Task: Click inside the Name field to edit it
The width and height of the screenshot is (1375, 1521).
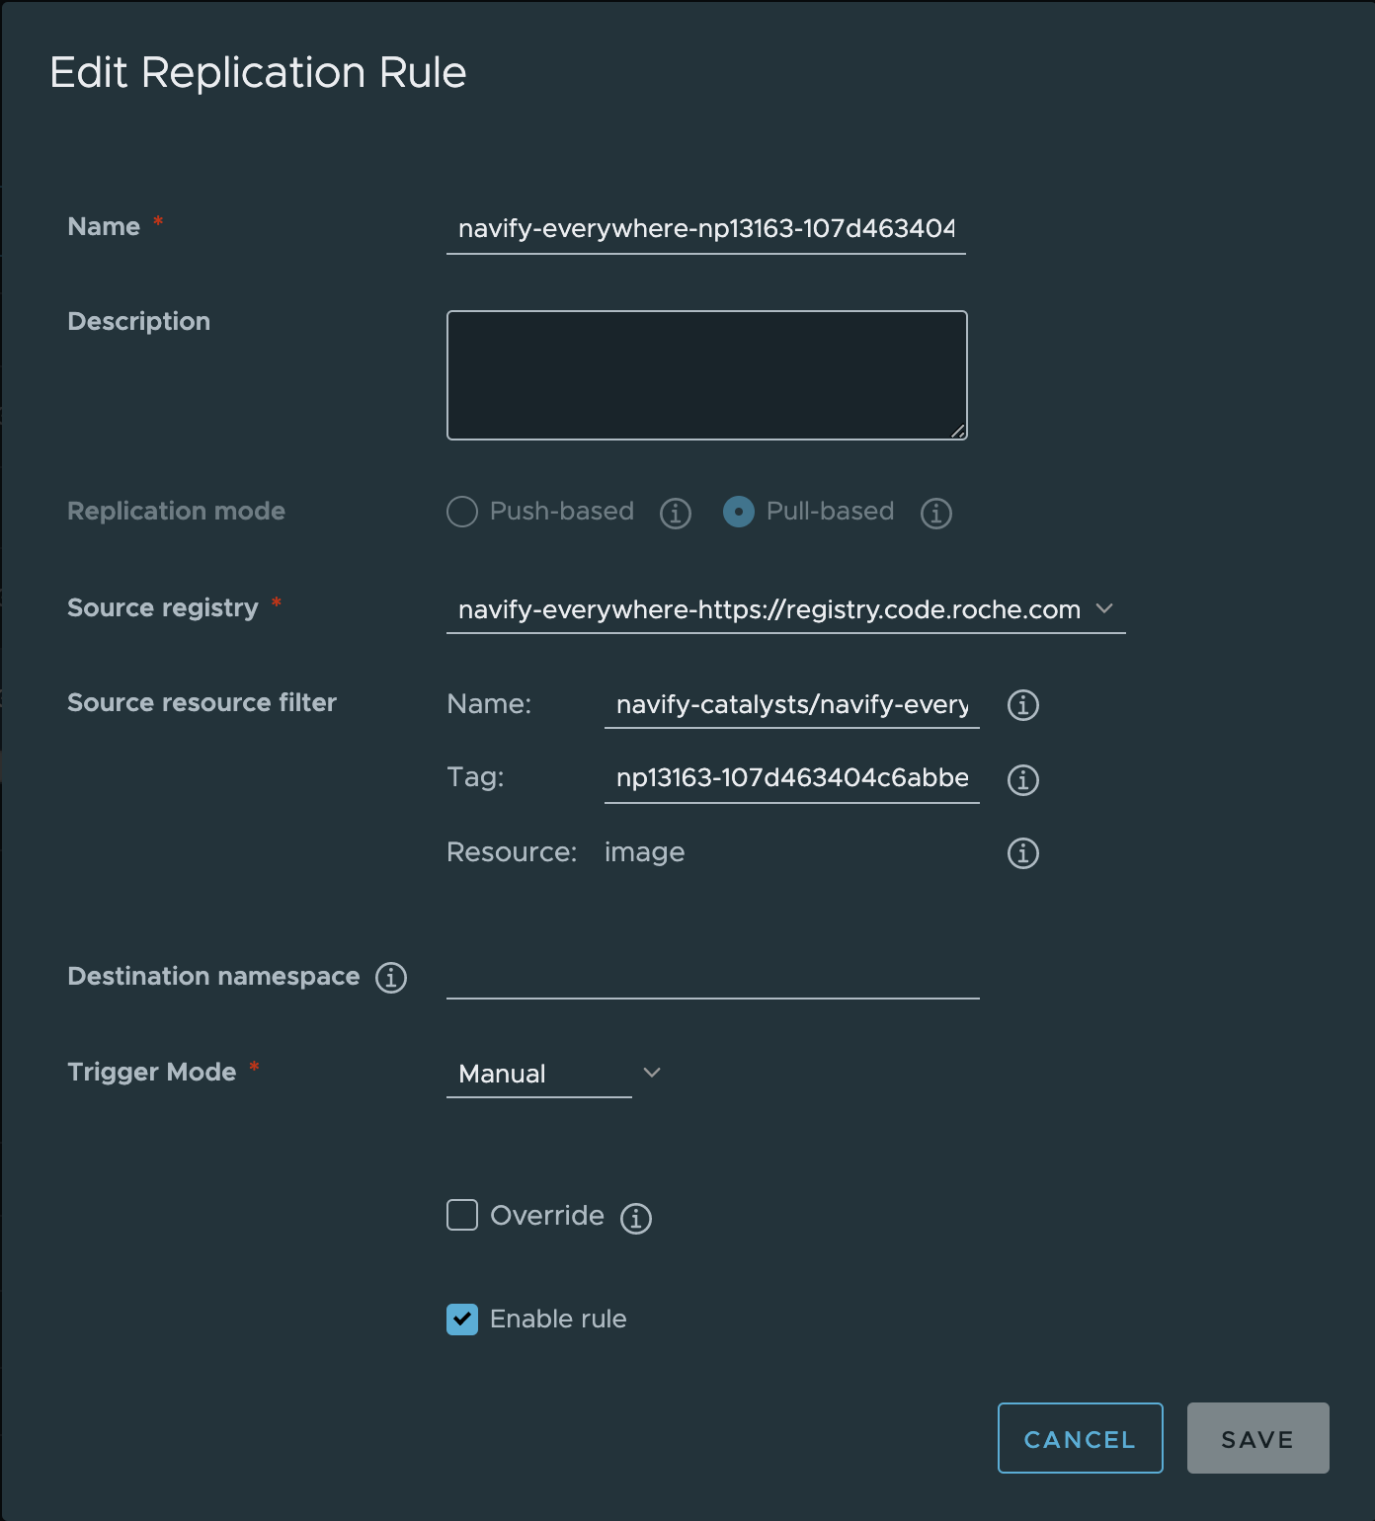Action: point(706,228)
